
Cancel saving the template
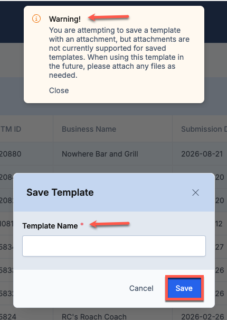pos(141,288)
